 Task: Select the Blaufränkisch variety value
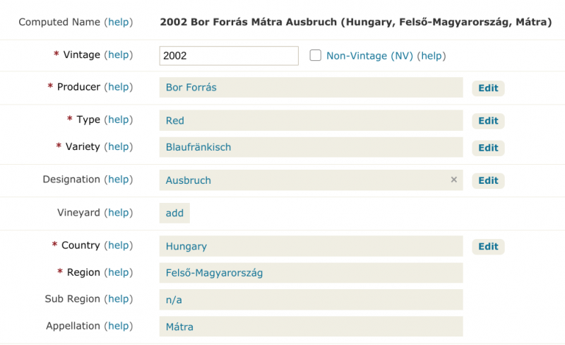point(311,147)
